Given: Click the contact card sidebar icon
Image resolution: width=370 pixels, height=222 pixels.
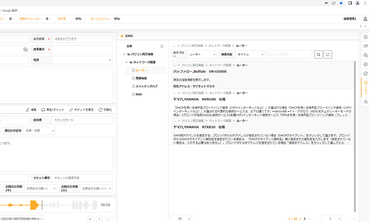Looking at the screenshot, I should (366, 37).
